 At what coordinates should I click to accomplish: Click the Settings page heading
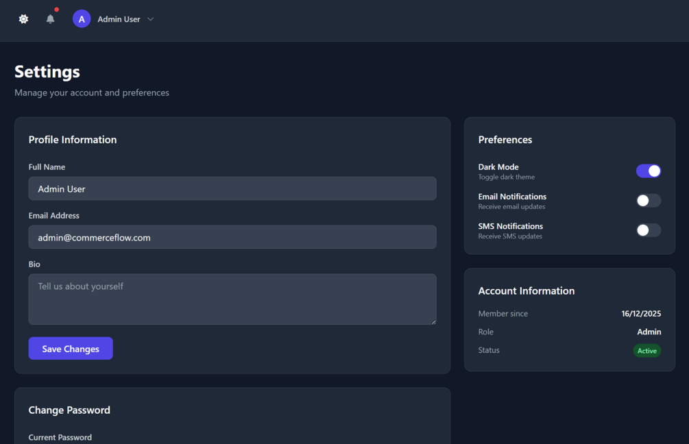47,72
